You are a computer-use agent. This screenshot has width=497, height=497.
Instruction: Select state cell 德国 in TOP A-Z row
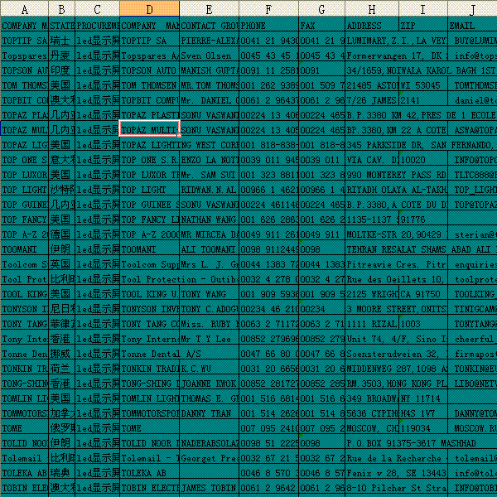pyautogui.click(x=62, y=234)
